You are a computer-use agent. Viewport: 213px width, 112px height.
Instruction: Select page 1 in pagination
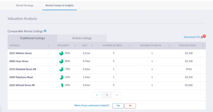106,95
